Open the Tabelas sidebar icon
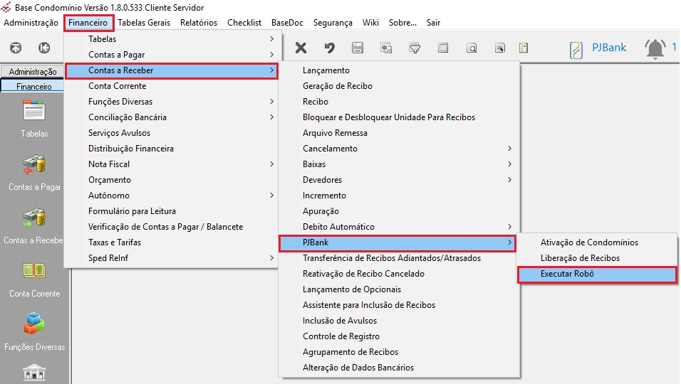Image resolution: width=681 pixels, height=384 pixels. click(x=34, y=118)
